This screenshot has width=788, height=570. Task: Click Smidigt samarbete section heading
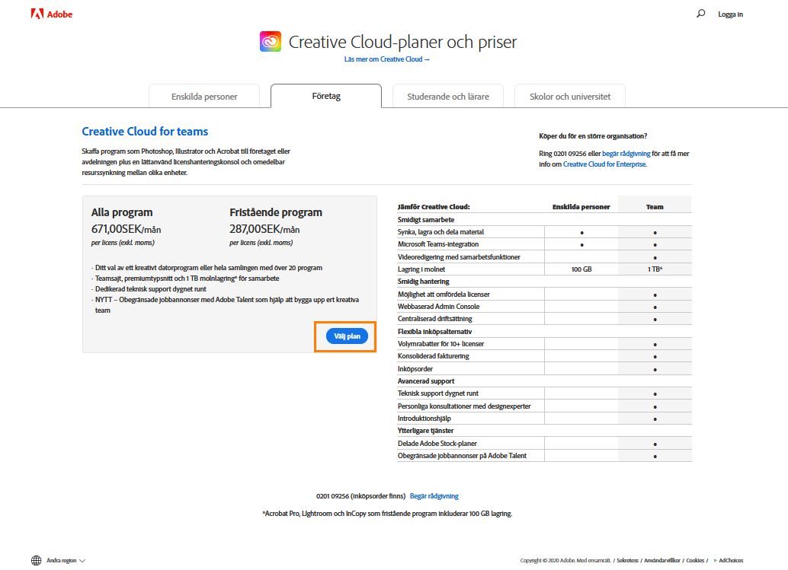click(x=426, y=220)
